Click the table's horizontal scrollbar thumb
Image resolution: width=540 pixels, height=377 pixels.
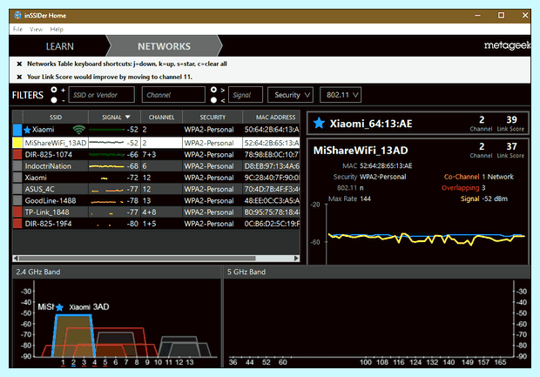pyautogui.click(x=137, y=259)
